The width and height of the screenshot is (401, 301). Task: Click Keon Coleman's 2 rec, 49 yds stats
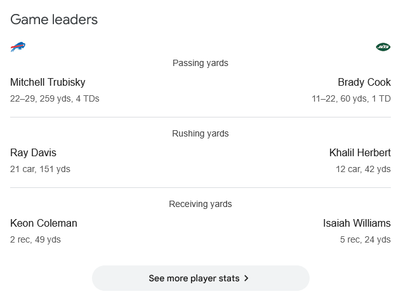36,239
